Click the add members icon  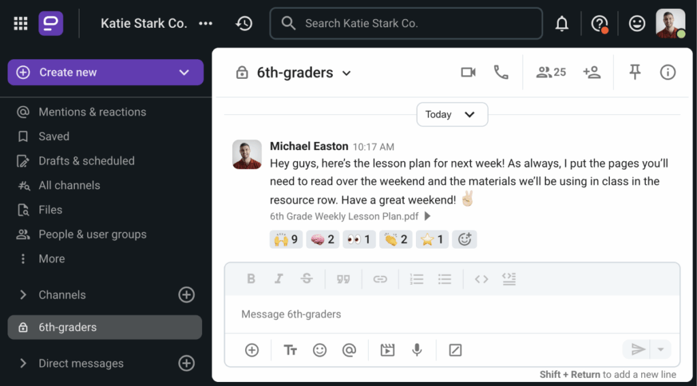point(591,72)
